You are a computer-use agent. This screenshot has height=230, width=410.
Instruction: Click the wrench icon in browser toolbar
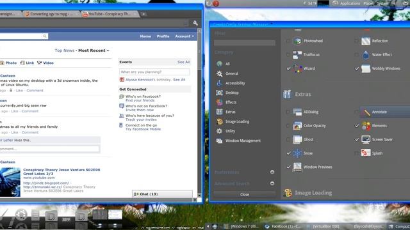click(195, 23)
